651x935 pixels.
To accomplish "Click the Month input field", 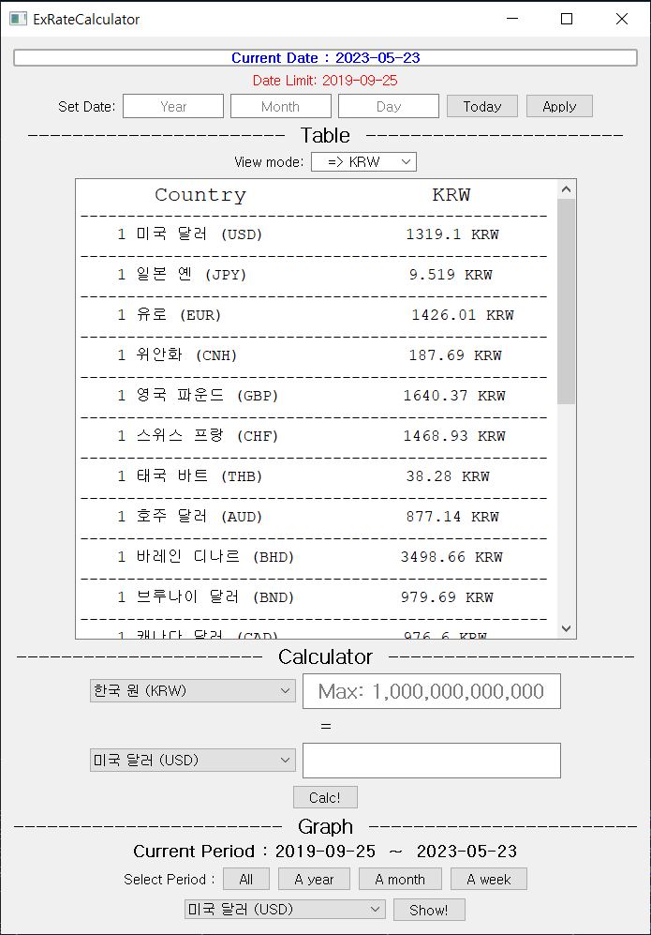I will coord(280,106).
